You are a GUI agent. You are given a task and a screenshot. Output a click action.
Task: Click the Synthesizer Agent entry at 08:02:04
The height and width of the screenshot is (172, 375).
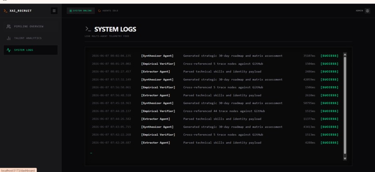coord(157,56)
